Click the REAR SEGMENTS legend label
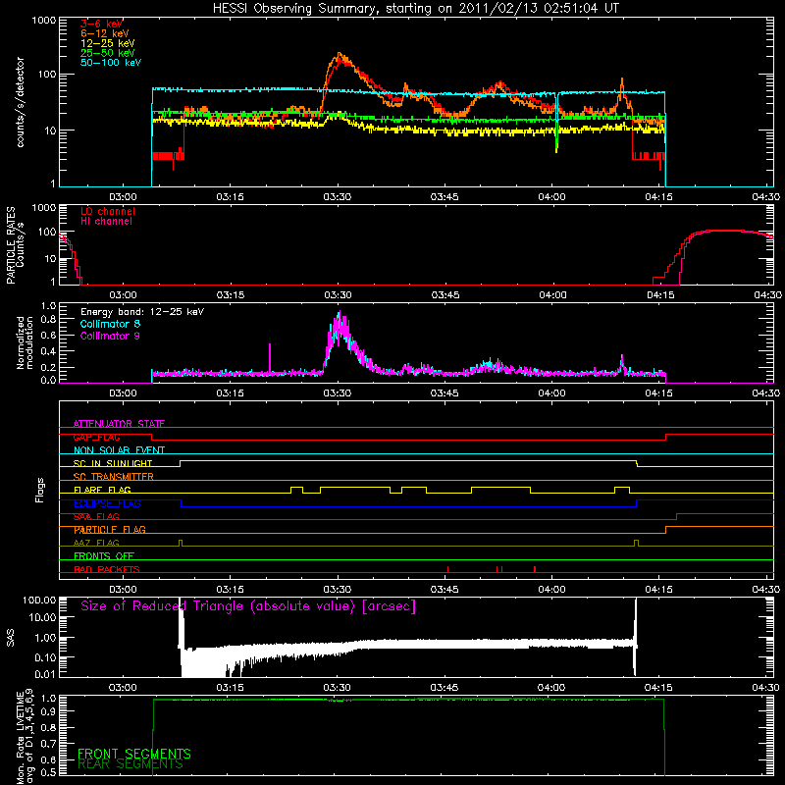This screenshot has width=785, height=785. tap(131, 764)
